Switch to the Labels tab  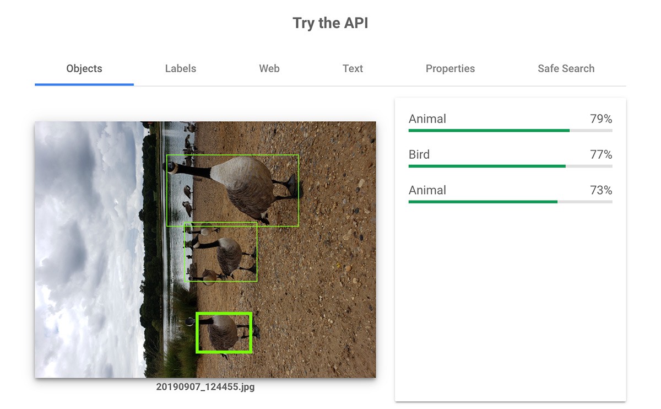coord(181,69)
